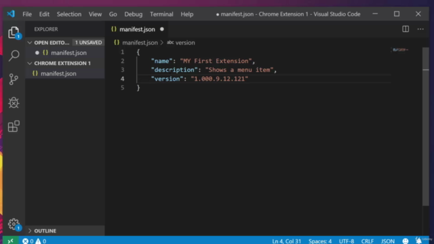The height and width of the screenshot is (244, 434).
Task: Open the Manage gear icon
Action: click(x=14, y=224)
